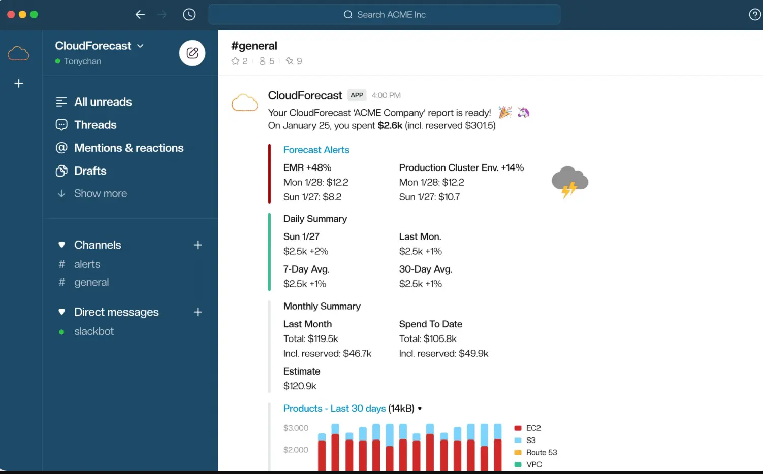The width and height of the screenshot is (763, 474).
Task: Click the #general channel title
Action: tap(254, 46)
